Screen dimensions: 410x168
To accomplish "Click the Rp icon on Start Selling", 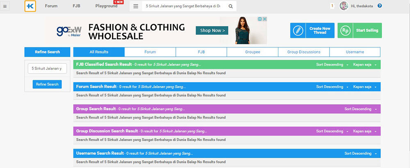I will 345,31.
